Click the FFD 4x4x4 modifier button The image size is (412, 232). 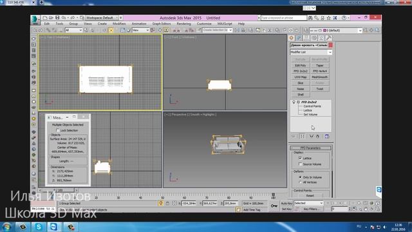point(320,71)
